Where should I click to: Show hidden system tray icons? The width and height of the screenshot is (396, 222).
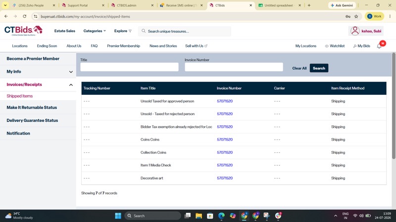pos(336,216)
